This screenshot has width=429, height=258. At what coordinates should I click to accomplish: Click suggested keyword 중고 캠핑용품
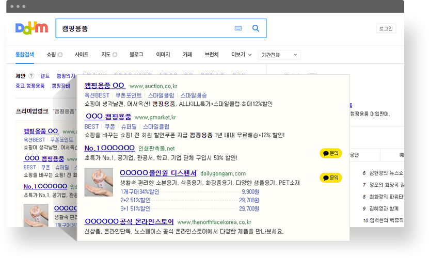pos(30,86)
